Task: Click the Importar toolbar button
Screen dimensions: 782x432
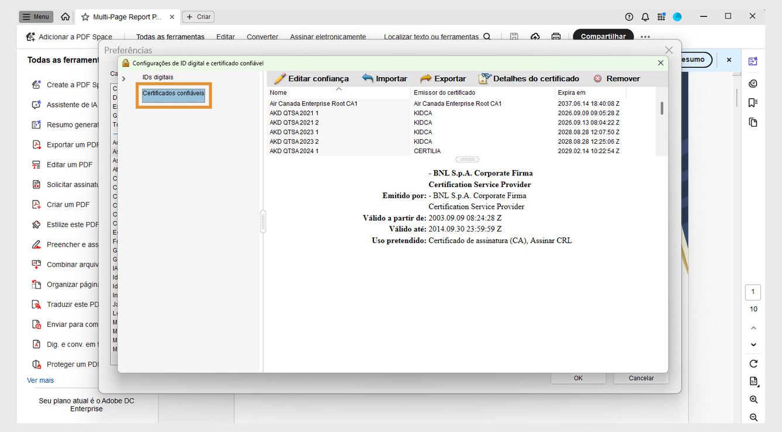Action: click(385, 78)
